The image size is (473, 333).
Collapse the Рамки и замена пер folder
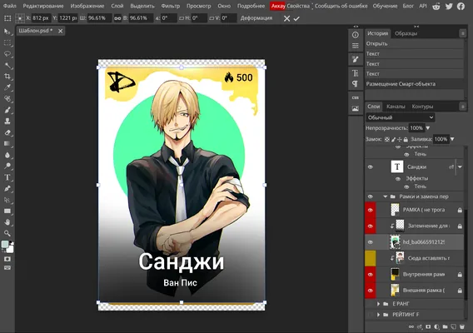(x=386, y=196)
